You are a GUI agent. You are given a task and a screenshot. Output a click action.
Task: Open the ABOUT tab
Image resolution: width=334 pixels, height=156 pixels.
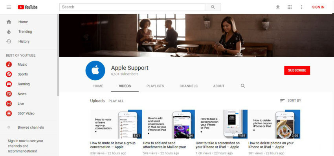pyautogui.click(x=219, y=86)
